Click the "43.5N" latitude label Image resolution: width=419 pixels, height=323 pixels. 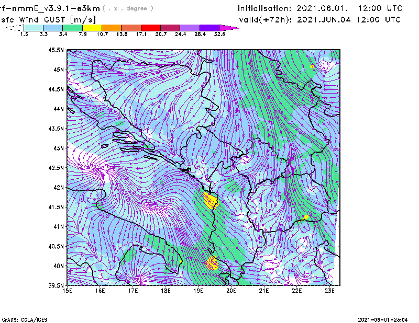point(56,129)
